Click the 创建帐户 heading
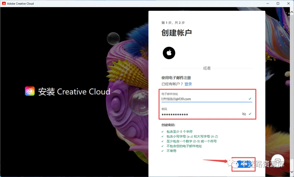The width and height of the screenshot is (294, 177). coord(176,33)
